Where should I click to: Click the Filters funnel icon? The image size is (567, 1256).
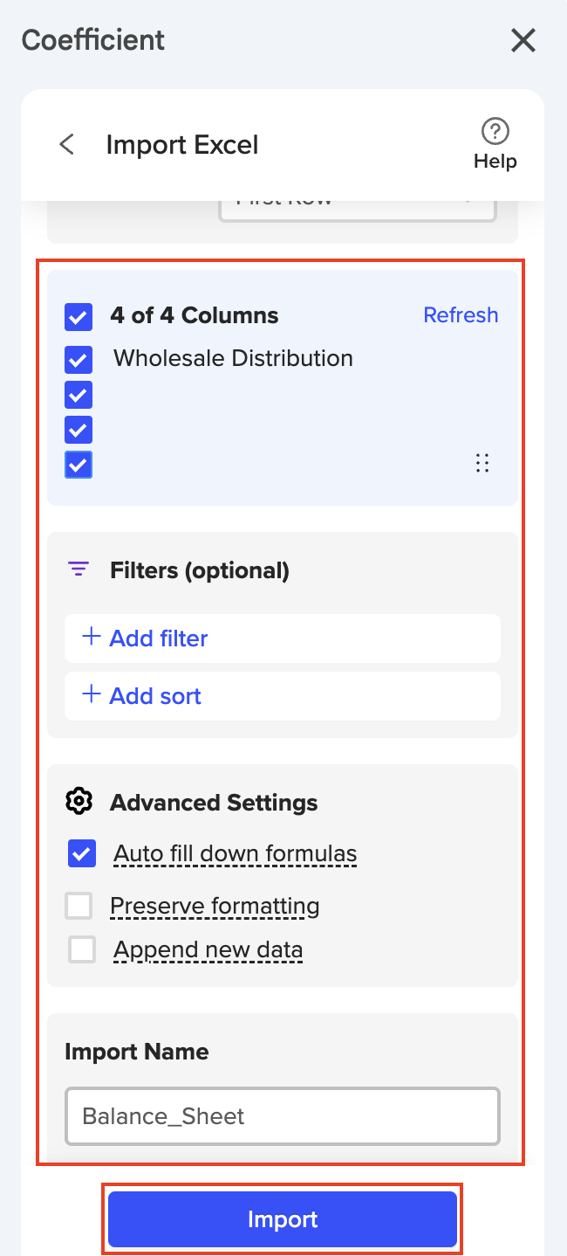click(79, 570)
